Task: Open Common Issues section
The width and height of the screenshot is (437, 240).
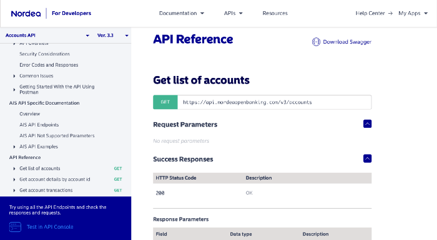Action: coord(36,75)
